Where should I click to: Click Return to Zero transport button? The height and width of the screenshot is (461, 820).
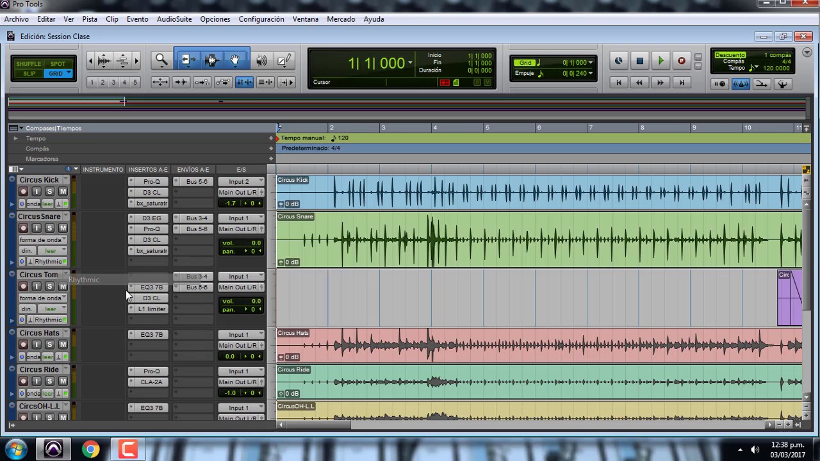(x=618, y=82)
